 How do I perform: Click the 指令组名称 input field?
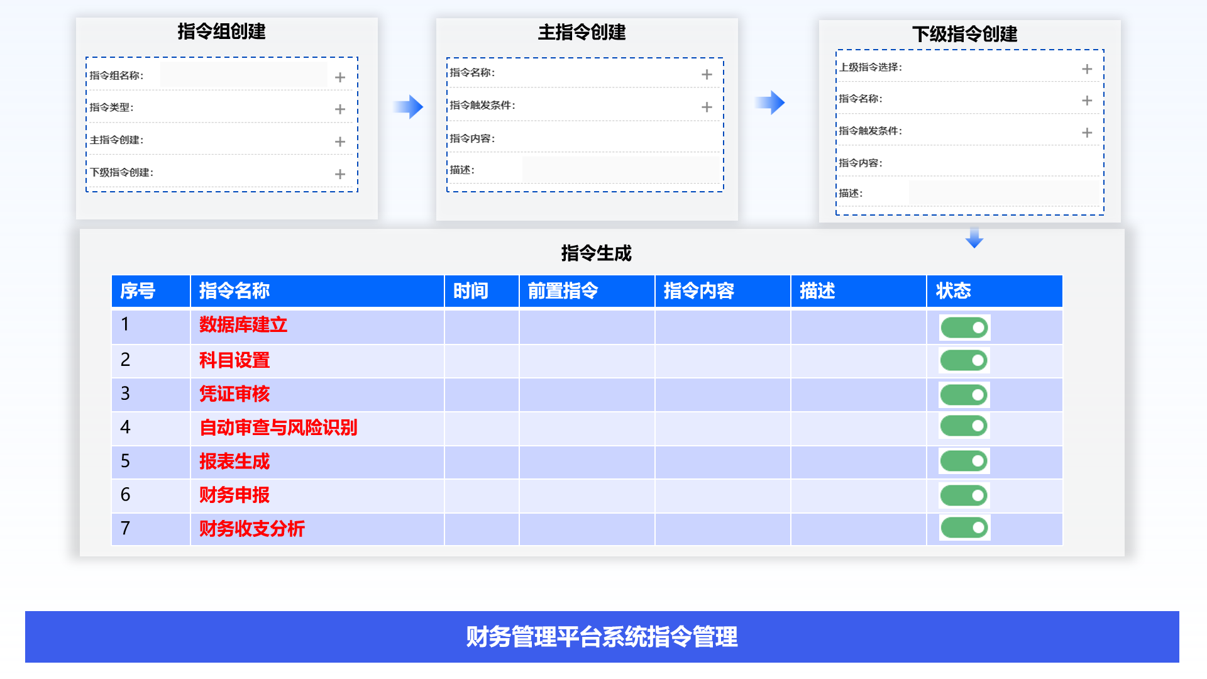tap(243, 75)
